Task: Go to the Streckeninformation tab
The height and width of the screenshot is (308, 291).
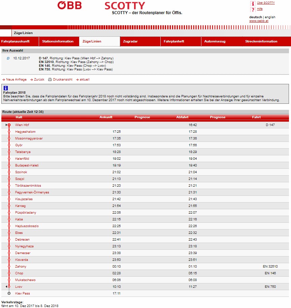Action: click(x=261, y=41)
